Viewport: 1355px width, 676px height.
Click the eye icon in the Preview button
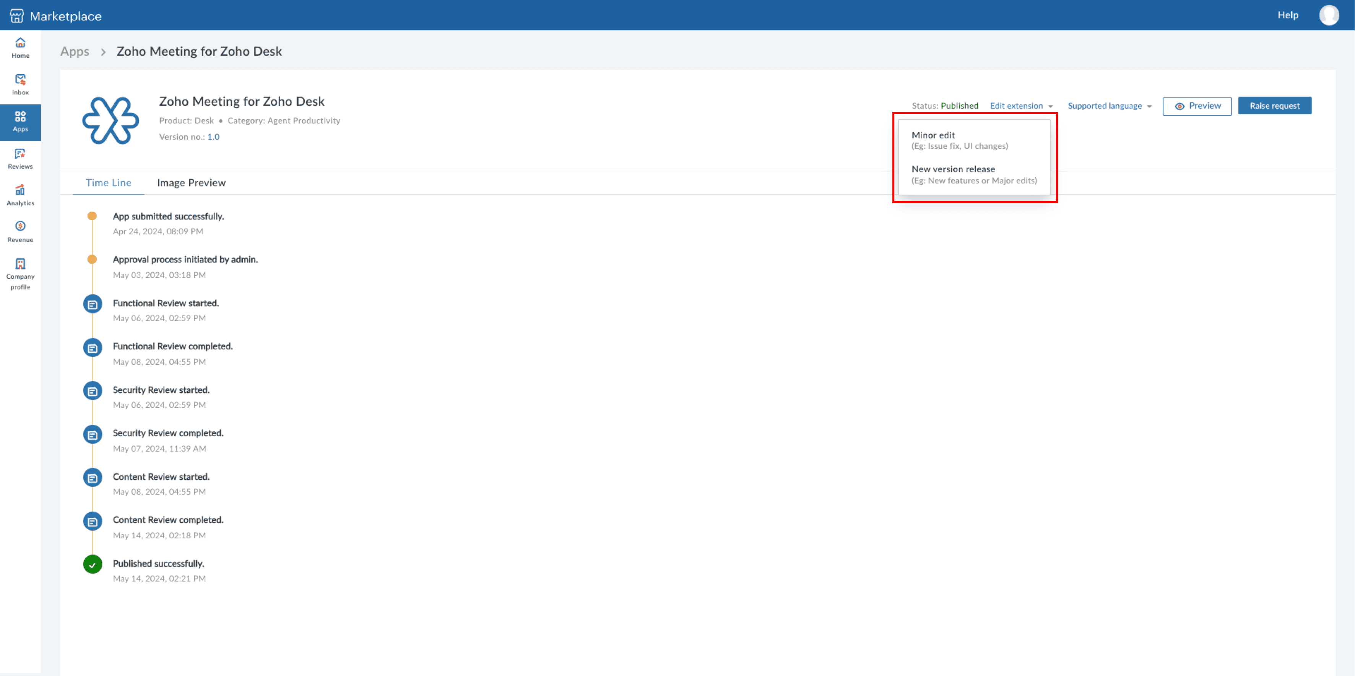coord(1179,106)
